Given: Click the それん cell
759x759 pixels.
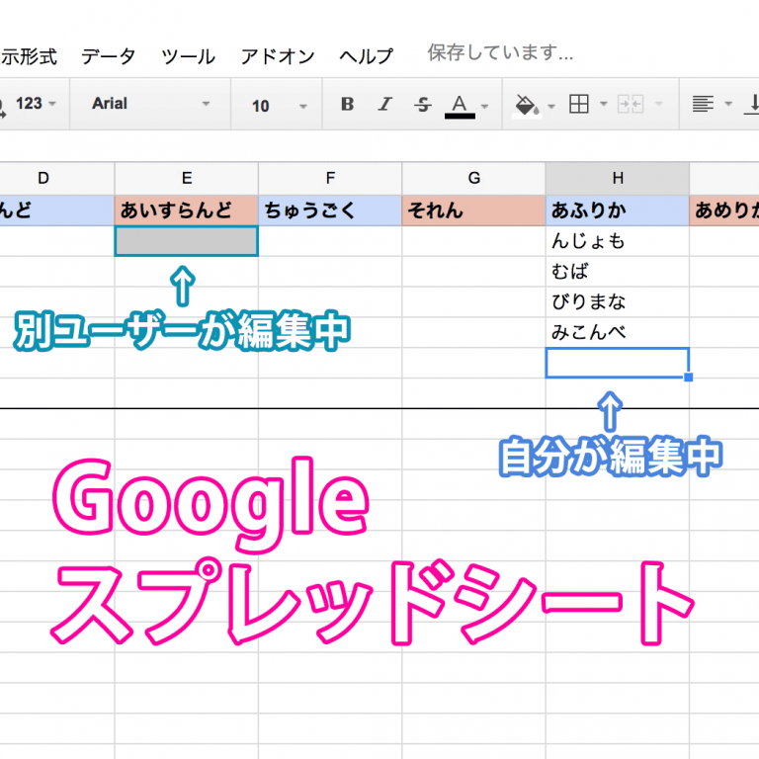Looking at the screenshot, I should coord(474,211).
